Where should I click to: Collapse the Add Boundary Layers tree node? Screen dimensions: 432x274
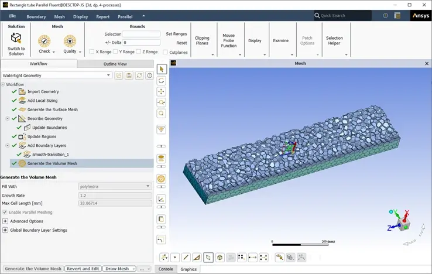tap(8, 146)
